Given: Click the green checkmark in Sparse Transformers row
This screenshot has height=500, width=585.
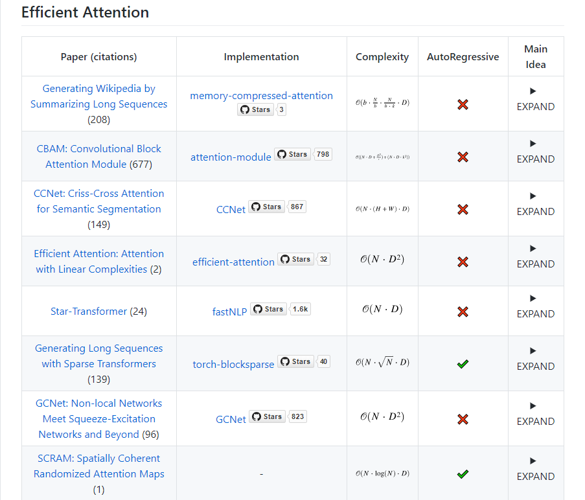Looking at the screenshot, I should (x=463, y=365).
